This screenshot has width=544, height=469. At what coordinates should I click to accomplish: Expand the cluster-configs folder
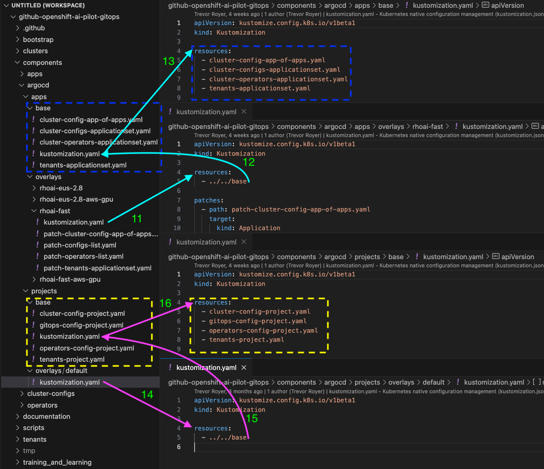pyautogui.click(x=22, y=393)
